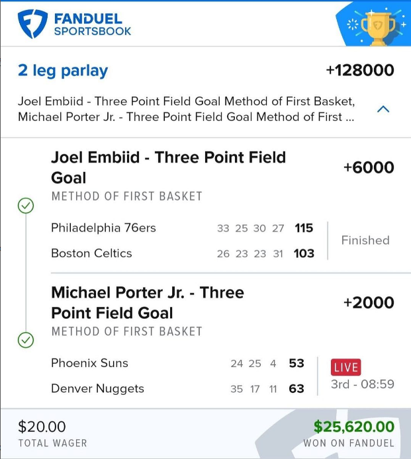Click the Philadelphia 76ers team name
This screenshot has height=459, width=411.
click(103, 228)
